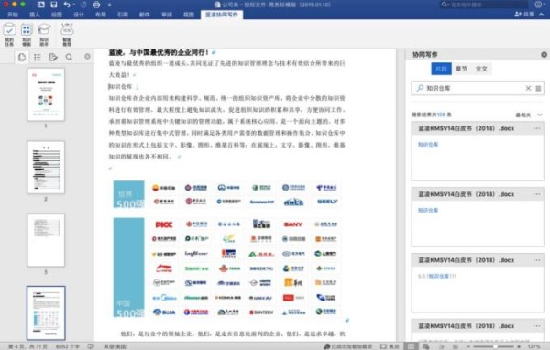
Task: Click the Share (共享) button
Action: point(524,15)
